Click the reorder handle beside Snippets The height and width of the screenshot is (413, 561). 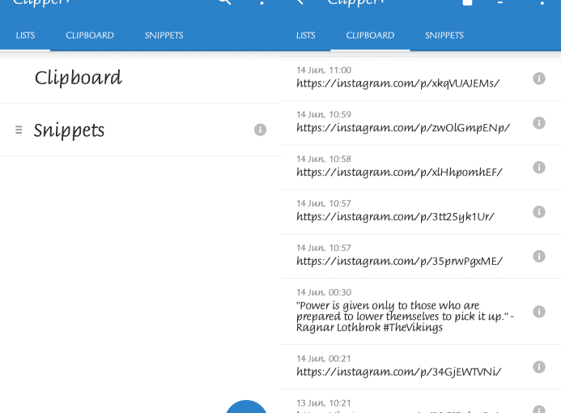pyautogui.click(x=19, y=130)
